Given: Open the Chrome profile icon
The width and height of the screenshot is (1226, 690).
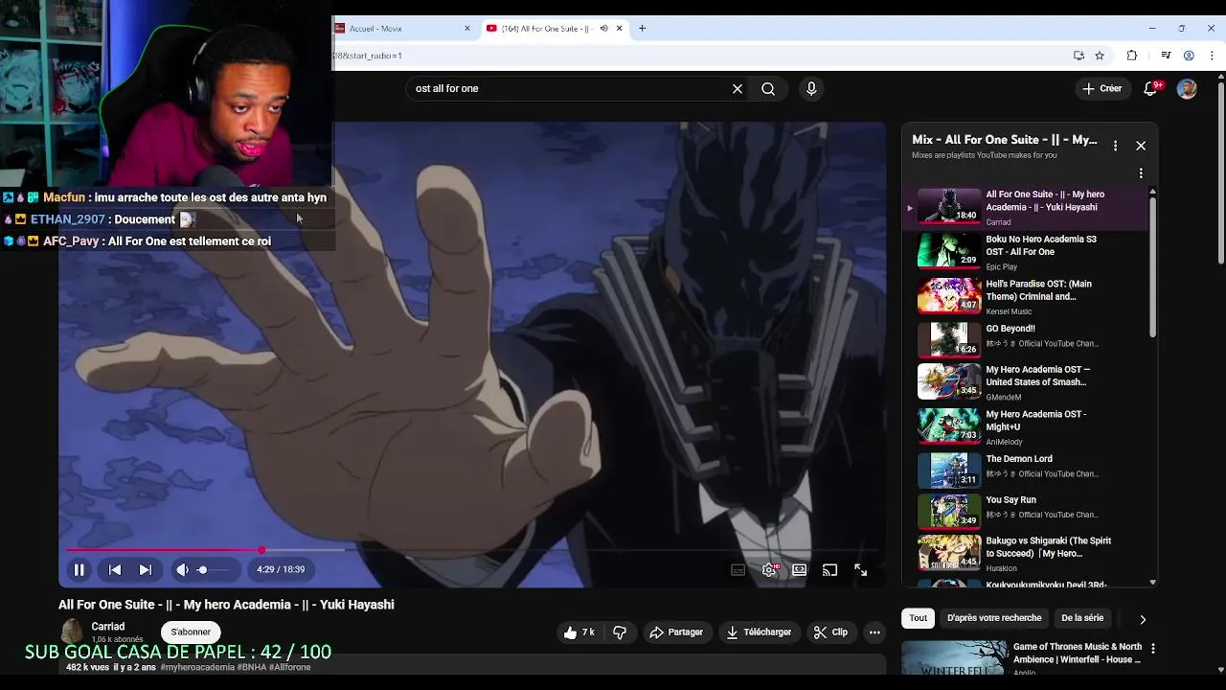Looking at the screenshot, I should click(x=1189, y=56).
